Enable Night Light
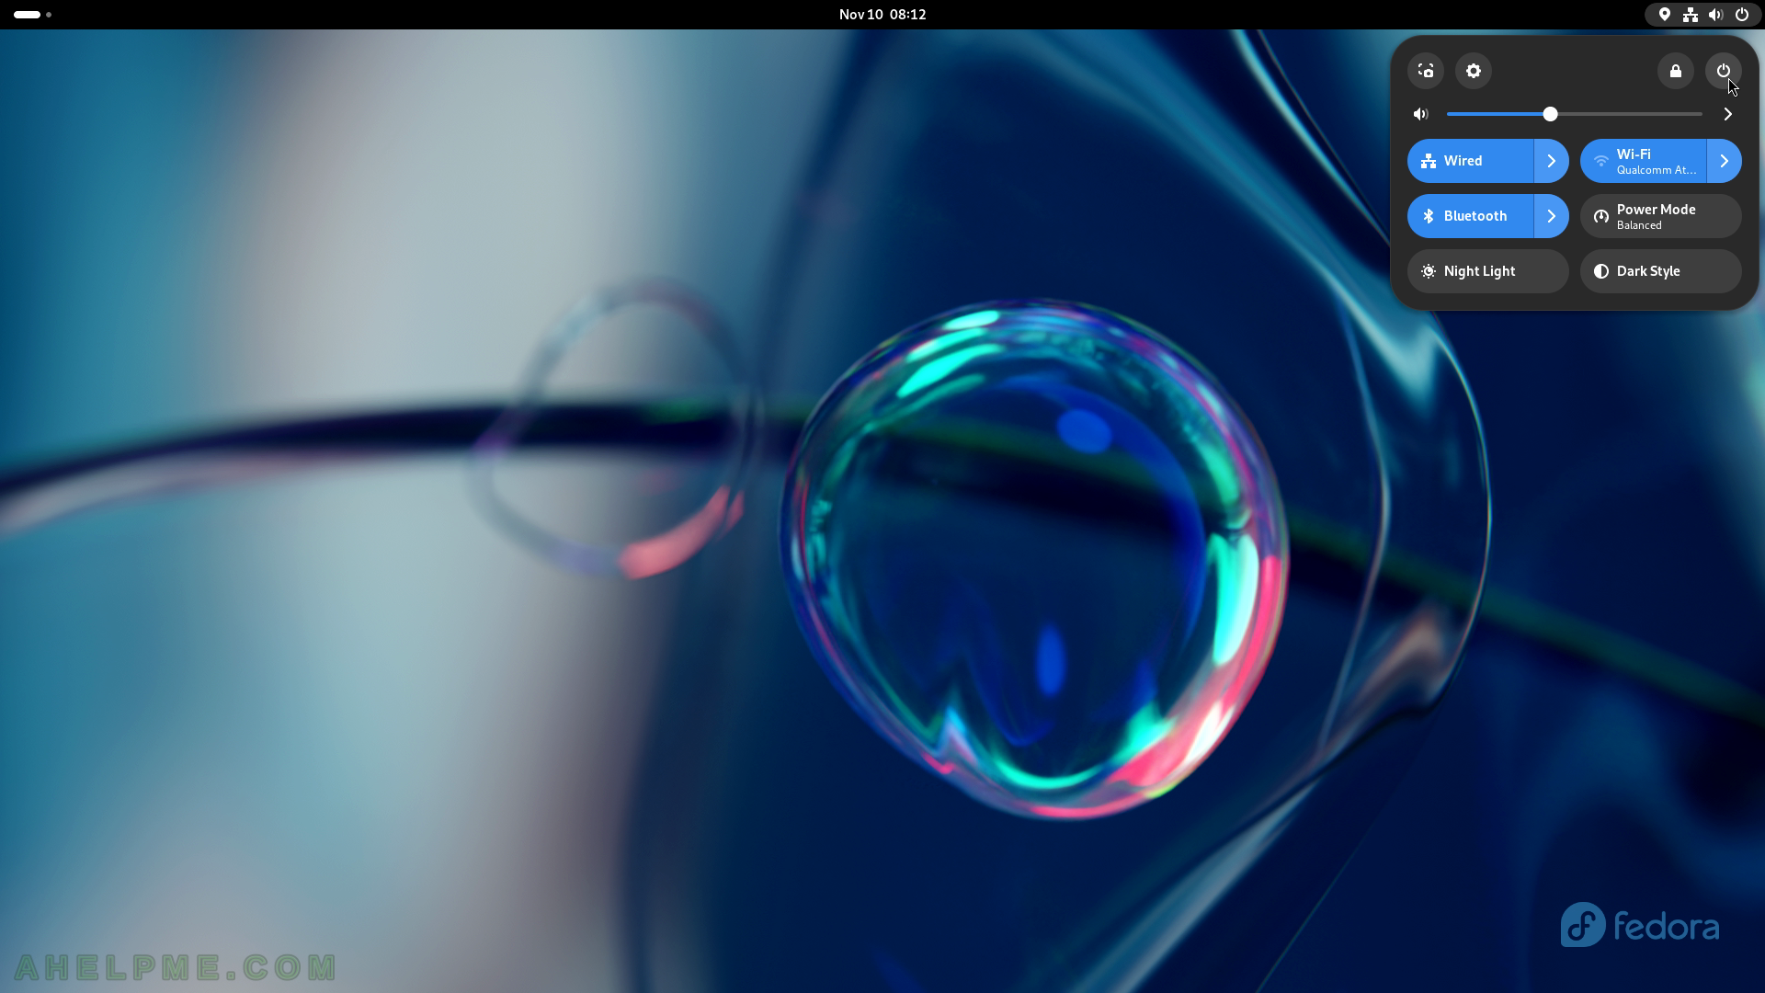 click(1488, 271)
